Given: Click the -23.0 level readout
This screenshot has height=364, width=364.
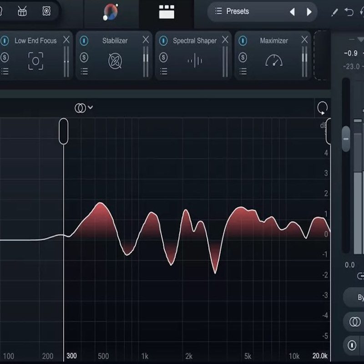Looking at the screenshot, I should click(351, 66).
